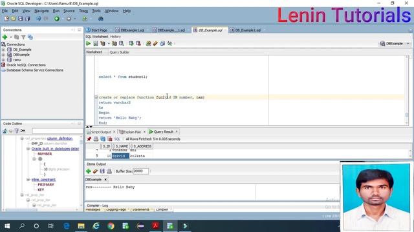This screenshot has width=414, height=232.
Task: Click the SQL History icon in worksheet toolbar
Action: tap(162, 43)
